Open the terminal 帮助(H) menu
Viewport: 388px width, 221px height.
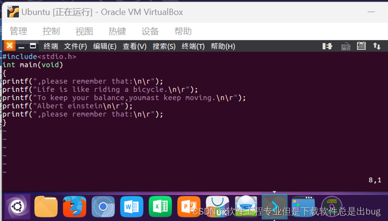(x=223, y=46)
